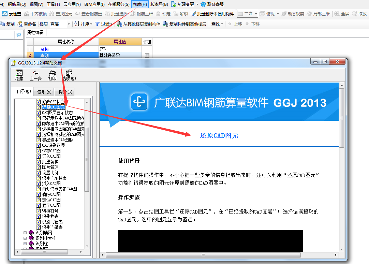
Task: Expand 识别柱大样 tree node
Action: (25, 238)
